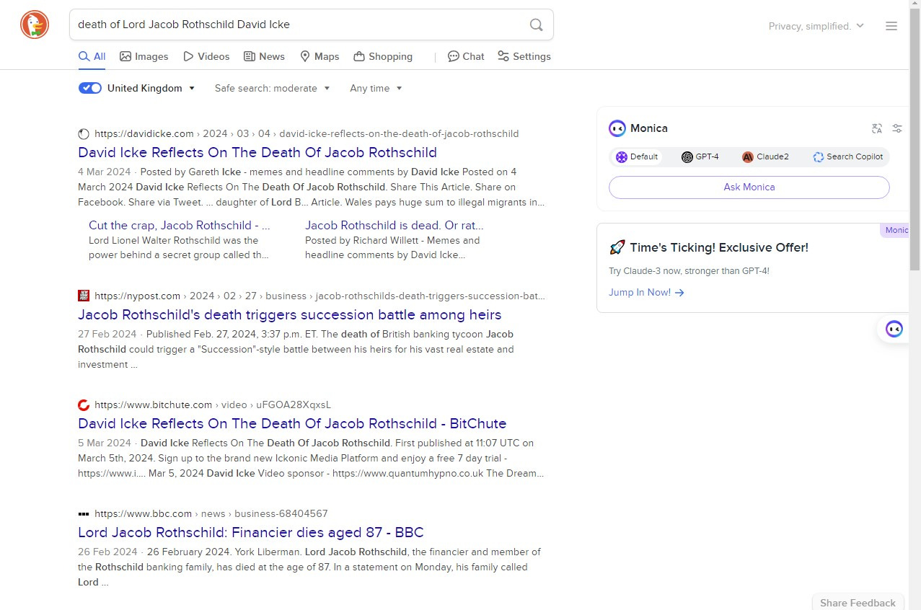
Task: Open the Any time filter dropdown
Action: 376,88
